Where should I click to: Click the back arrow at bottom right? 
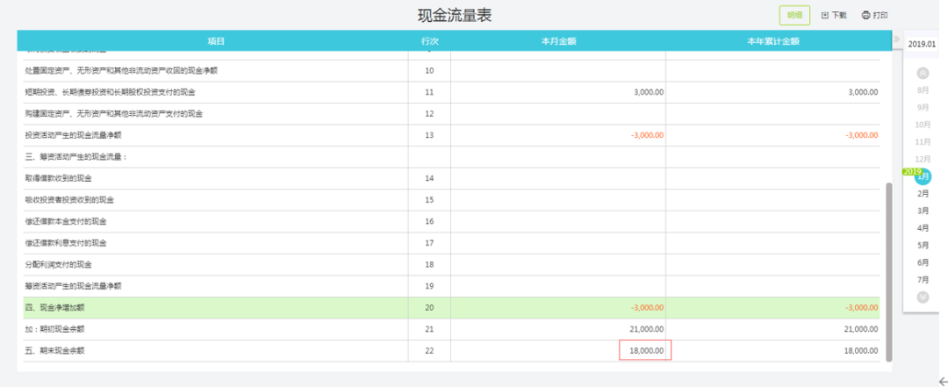(941, 379)
